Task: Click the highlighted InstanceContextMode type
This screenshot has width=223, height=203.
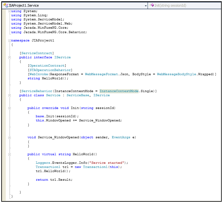Action: click(119, 91)
